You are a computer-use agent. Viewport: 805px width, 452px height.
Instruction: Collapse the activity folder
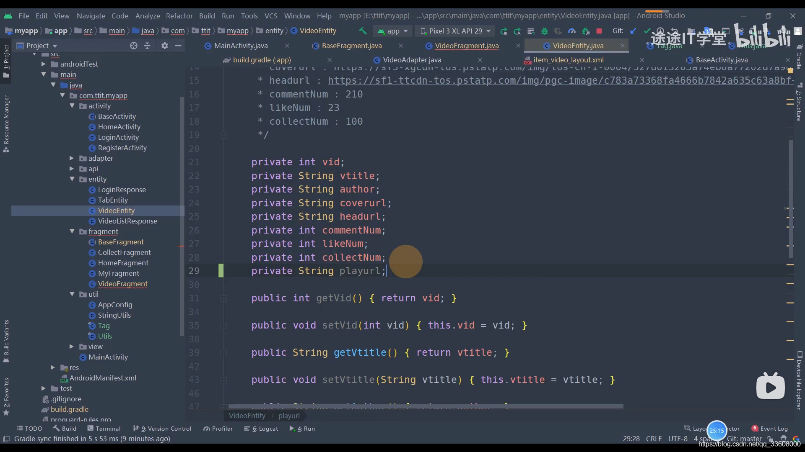(72, 106)
